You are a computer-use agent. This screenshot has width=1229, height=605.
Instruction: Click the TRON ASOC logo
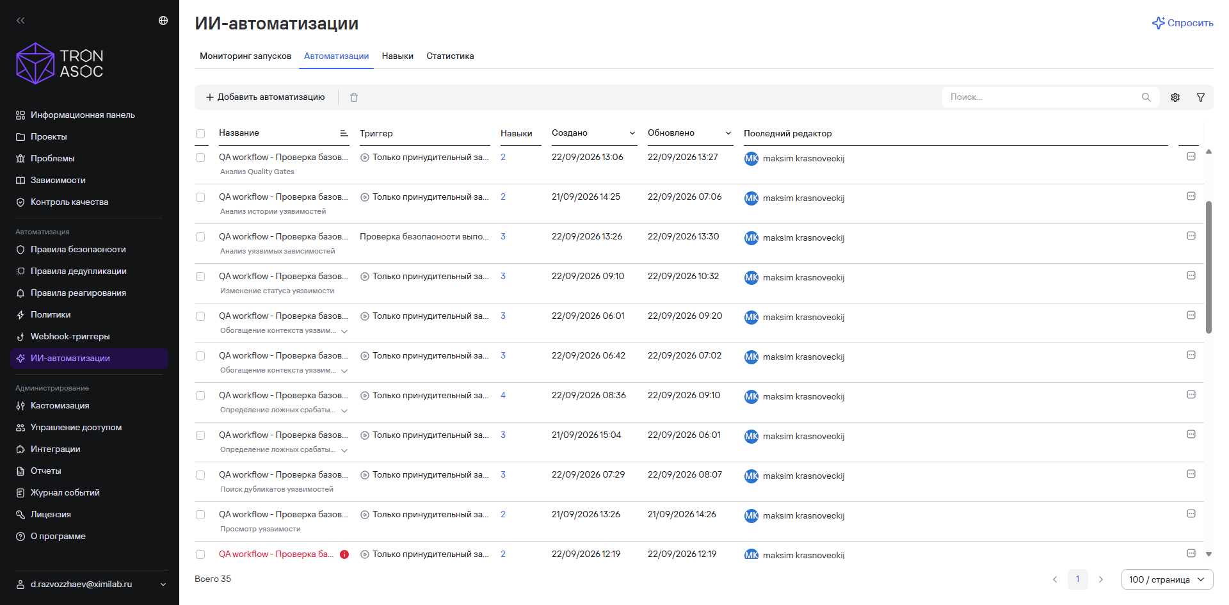[60, 63]
